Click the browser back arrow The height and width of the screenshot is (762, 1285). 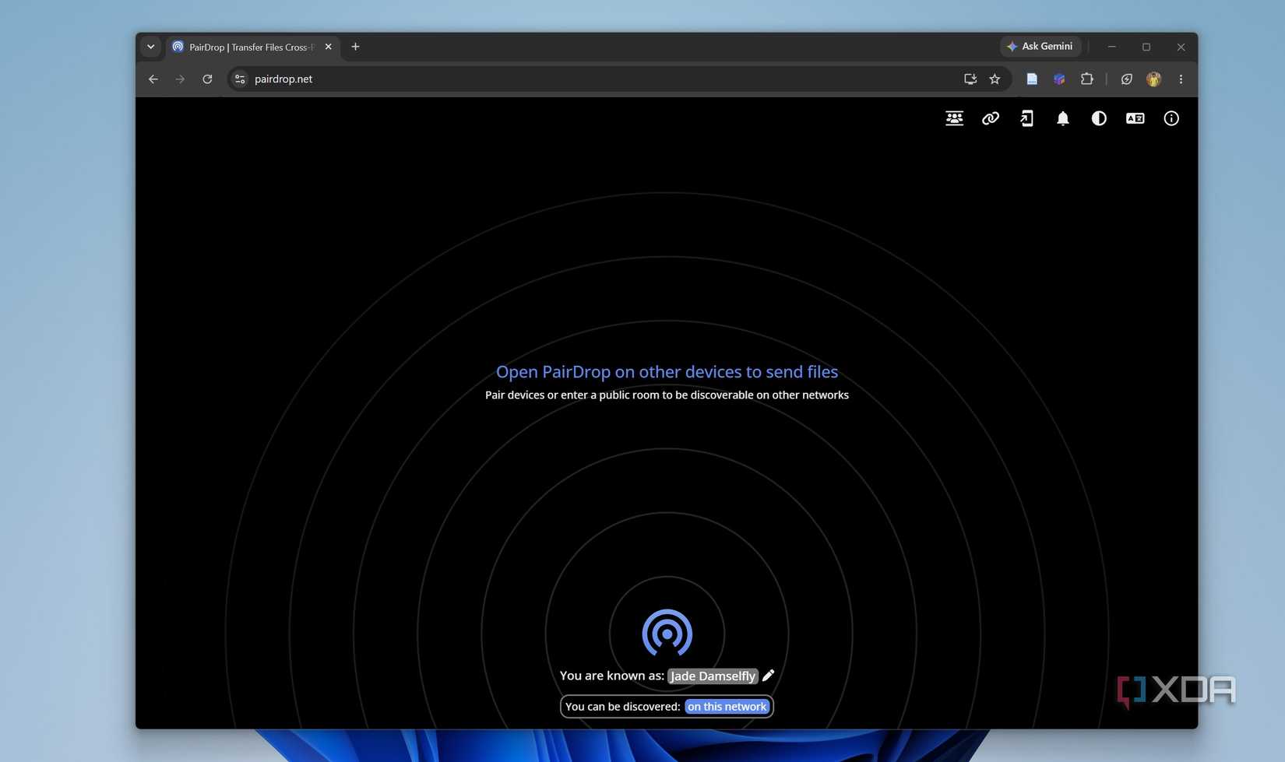pyautogui.click(x=153, y=79)
